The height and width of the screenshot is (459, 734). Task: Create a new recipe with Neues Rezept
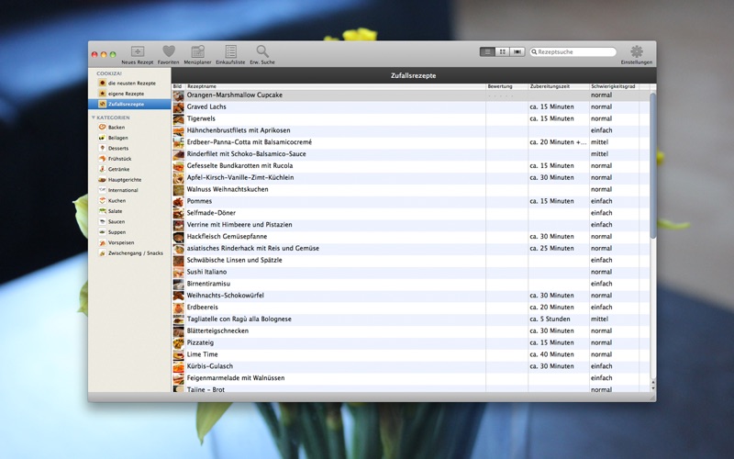click(x=137, y=55)
